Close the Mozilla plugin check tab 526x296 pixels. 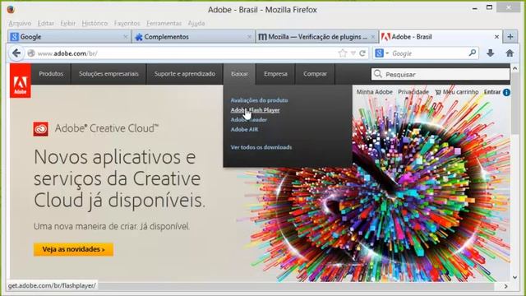(x=372, y=36)
